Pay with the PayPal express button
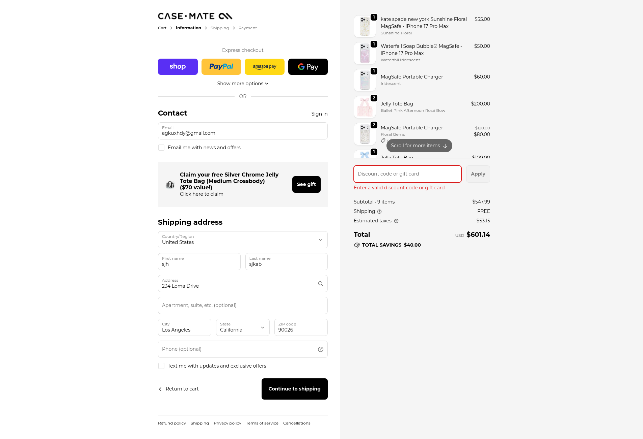This screenshot has height=439, width=643. coord(221,67)
